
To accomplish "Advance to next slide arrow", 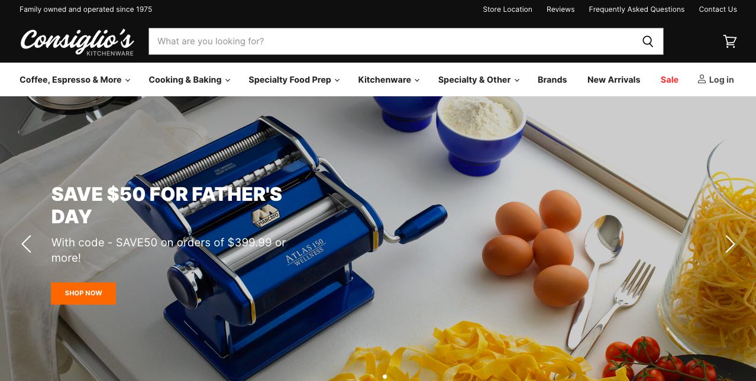I will point(730,244).
